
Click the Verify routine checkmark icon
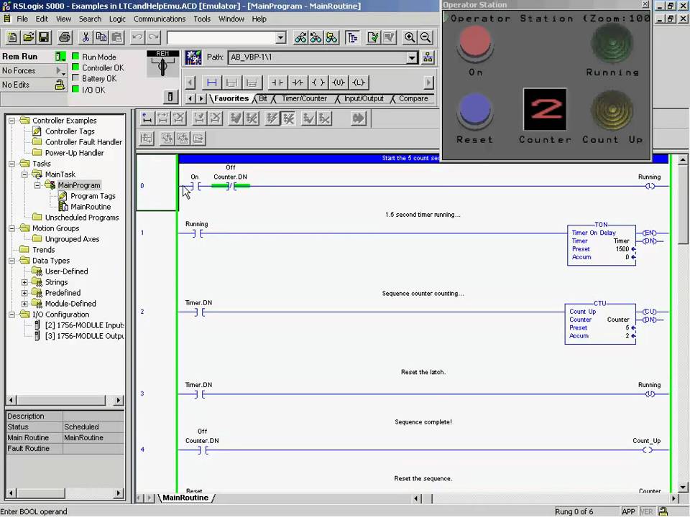373,37
